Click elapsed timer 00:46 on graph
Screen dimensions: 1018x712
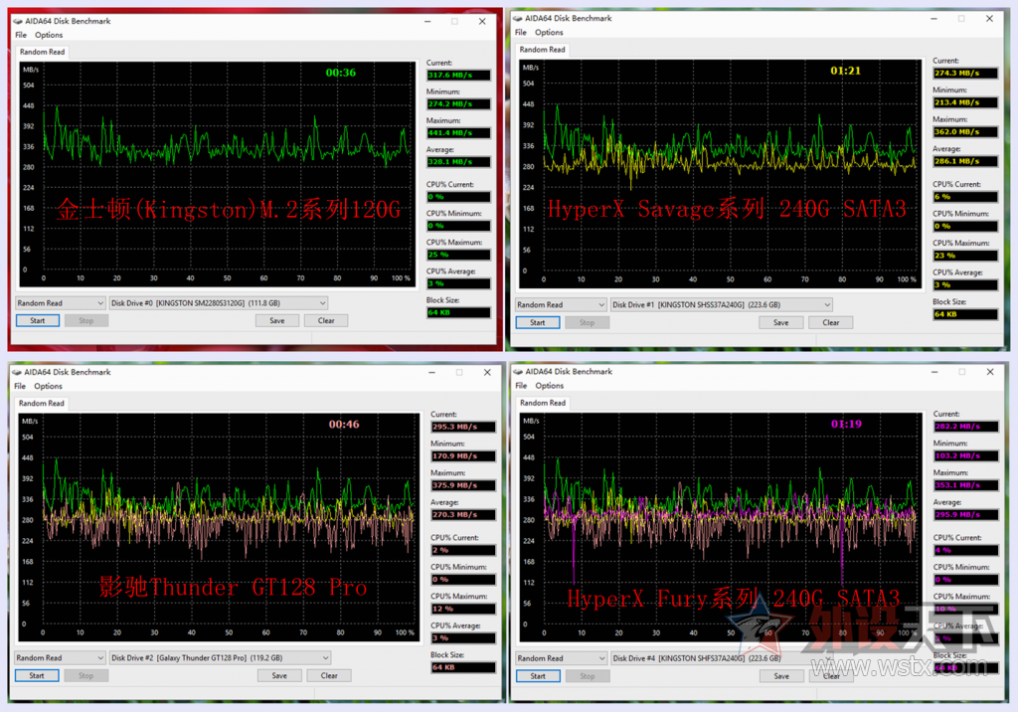(x=344, y=425)
